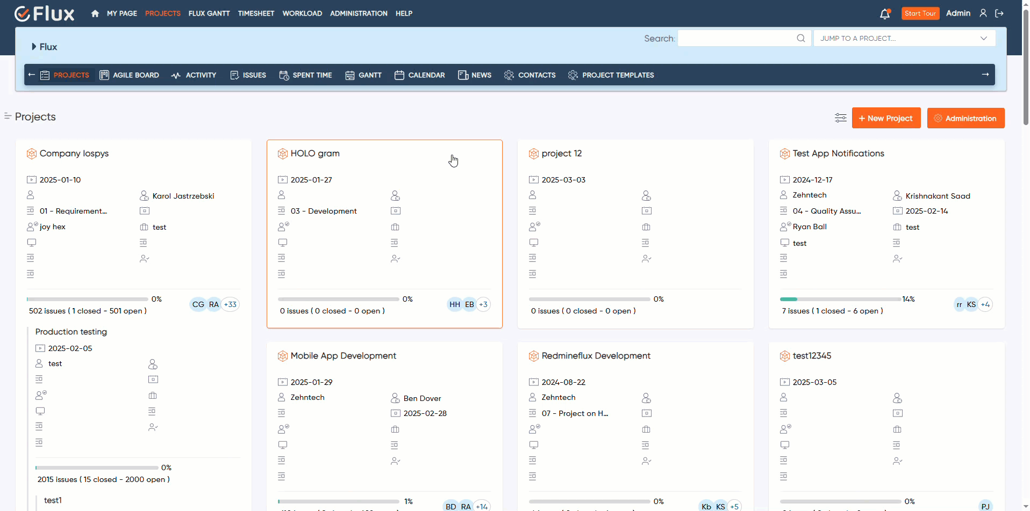Open the Redmineflux Development project

pos(596,356)
